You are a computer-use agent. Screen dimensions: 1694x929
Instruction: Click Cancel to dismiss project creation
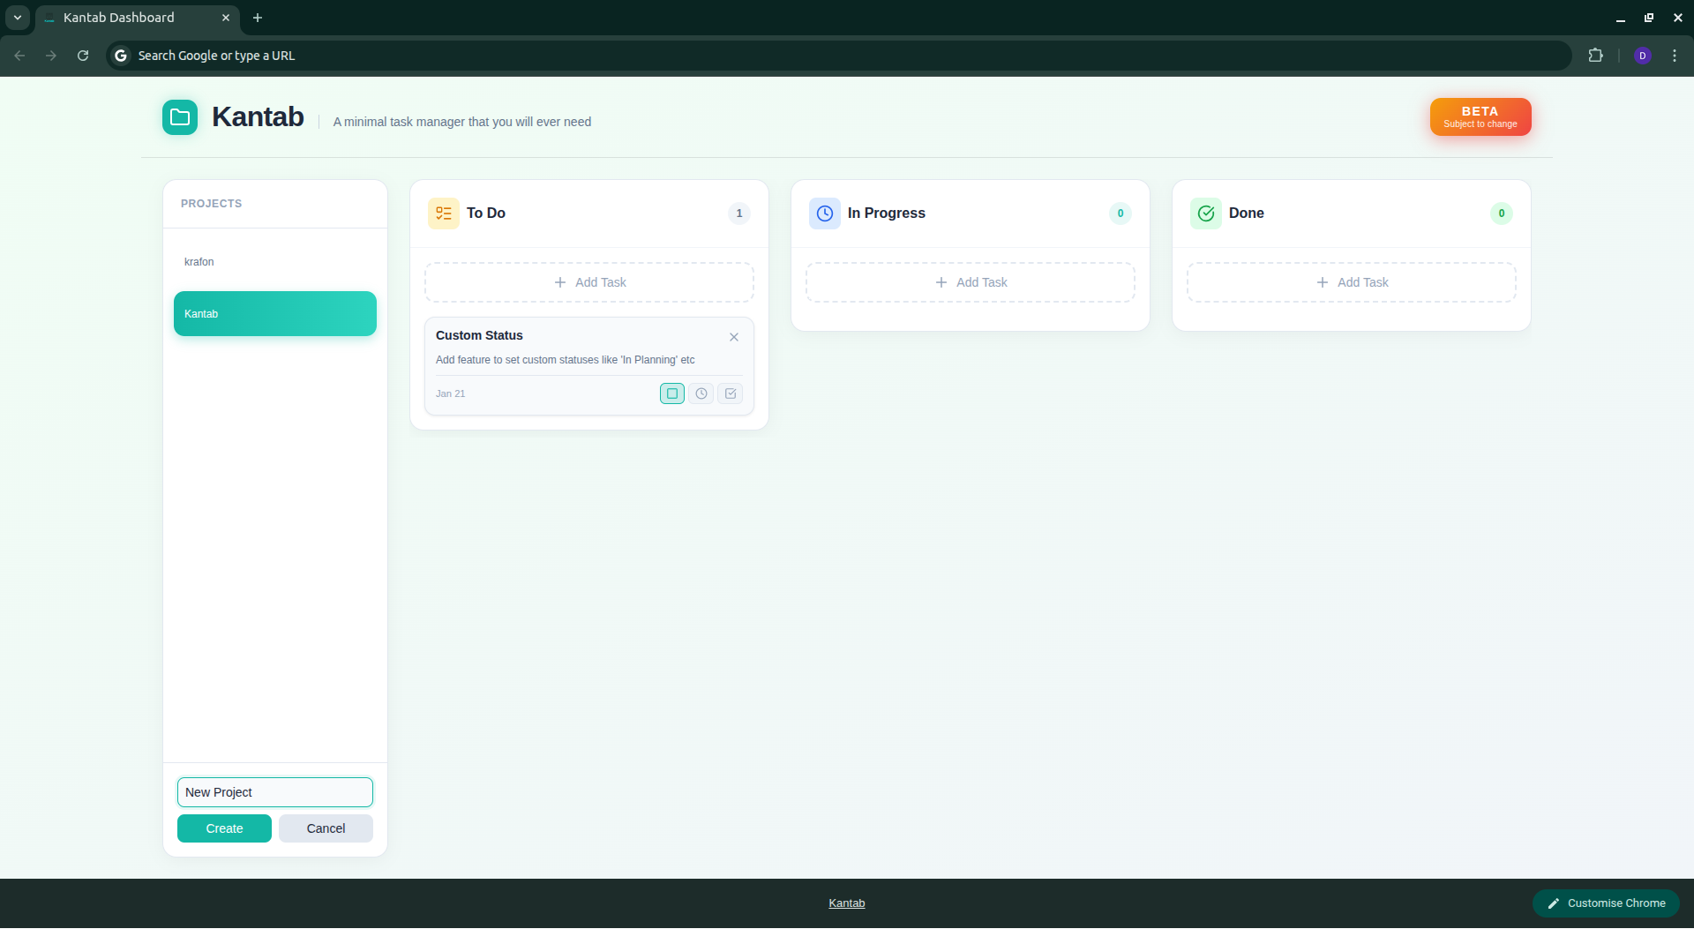click(x=325, y=828)
